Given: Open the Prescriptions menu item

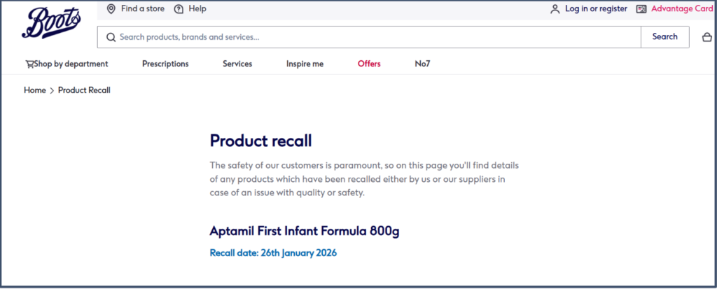Looking at the screenshot, I should (165, 64).
